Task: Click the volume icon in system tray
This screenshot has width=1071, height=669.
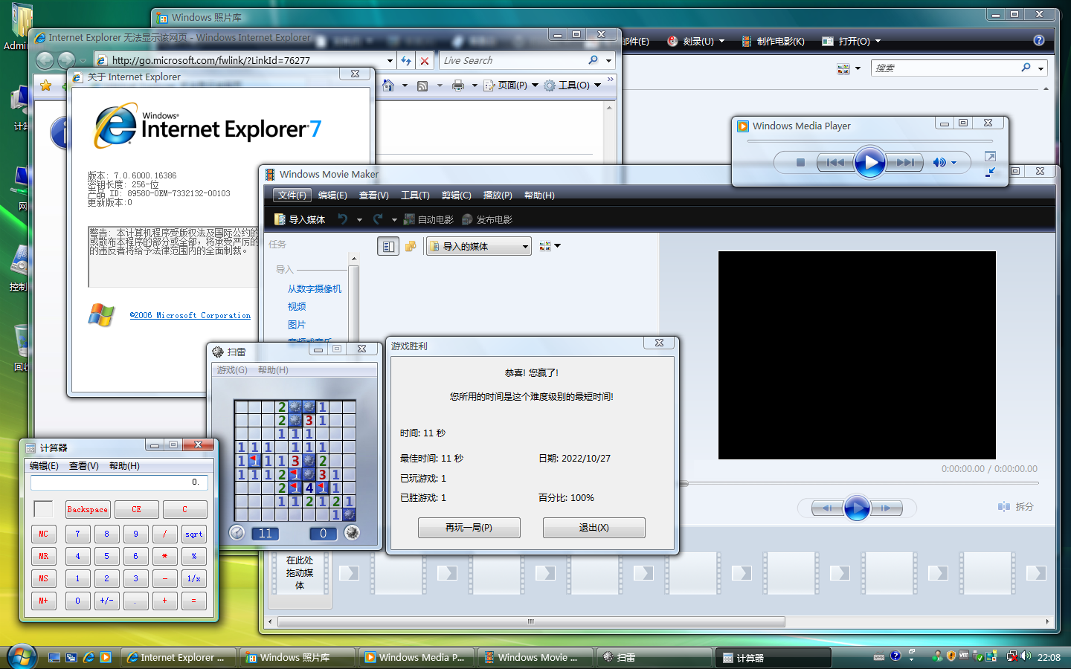Action: pos(1026,656)
